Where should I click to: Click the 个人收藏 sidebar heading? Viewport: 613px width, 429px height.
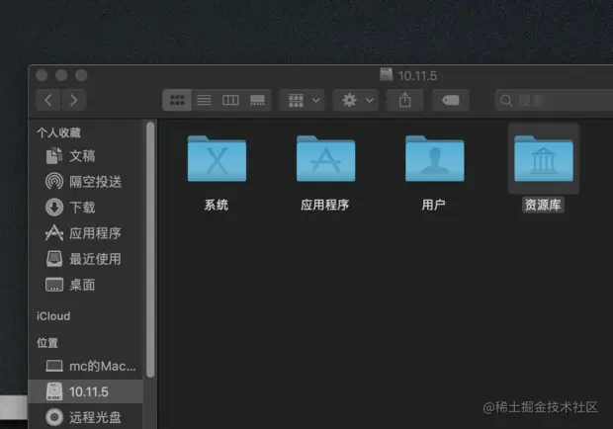pyautogui.click(x=58, y=133)
